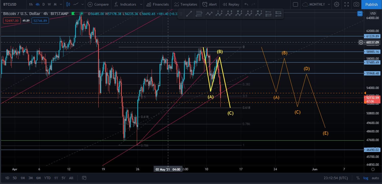The width and height of the screenshot is (382, 184).
Task: Open the Go to date icon
Action: coord(84,178)
